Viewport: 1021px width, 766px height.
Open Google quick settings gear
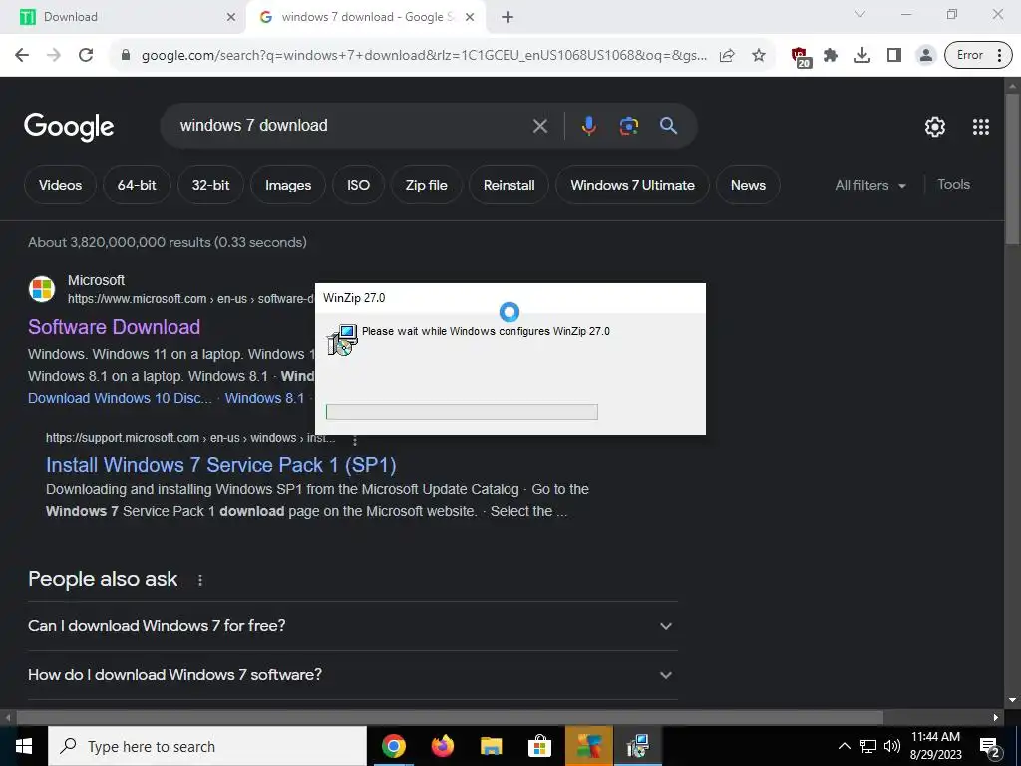[x=935, y=127]
